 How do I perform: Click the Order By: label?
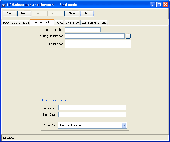50,125
